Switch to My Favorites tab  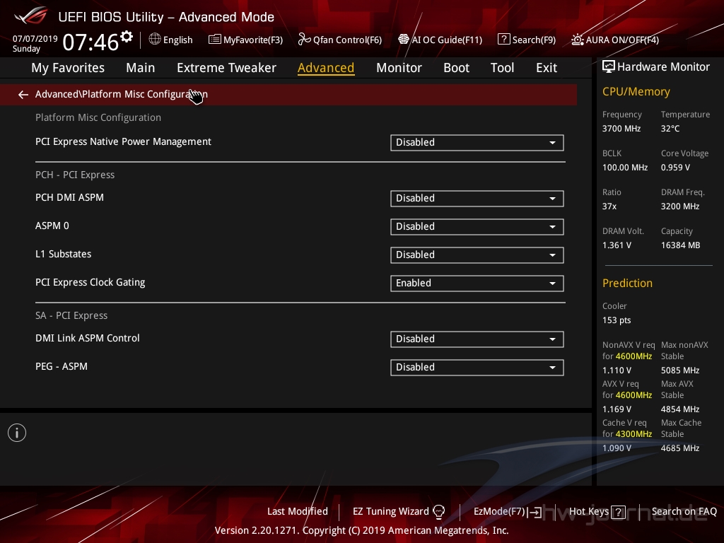click(x=68, y=68)
